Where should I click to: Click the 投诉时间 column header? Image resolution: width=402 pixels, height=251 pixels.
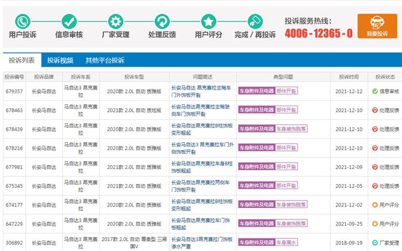[349, 77]
